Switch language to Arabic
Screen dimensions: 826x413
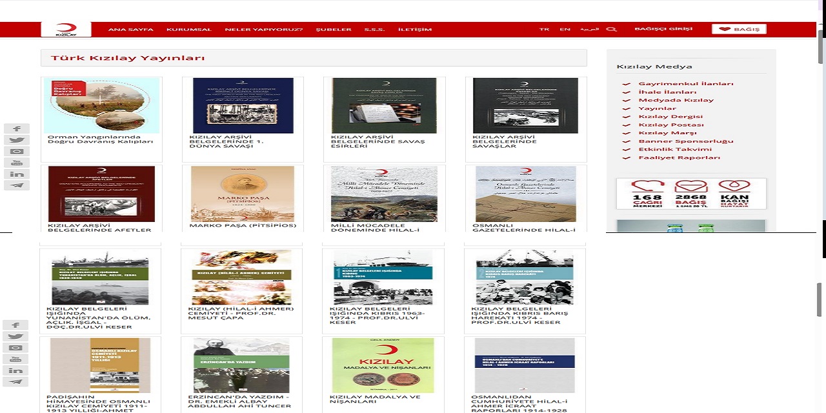coord(589,29)
